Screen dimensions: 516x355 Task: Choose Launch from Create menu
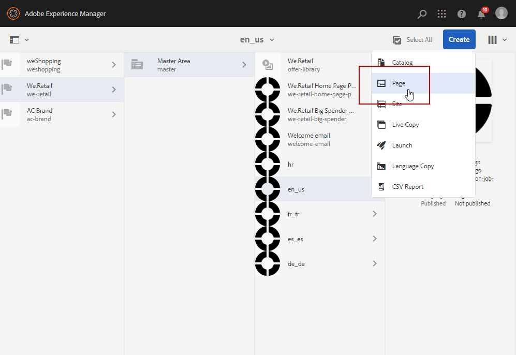[423, 145]
